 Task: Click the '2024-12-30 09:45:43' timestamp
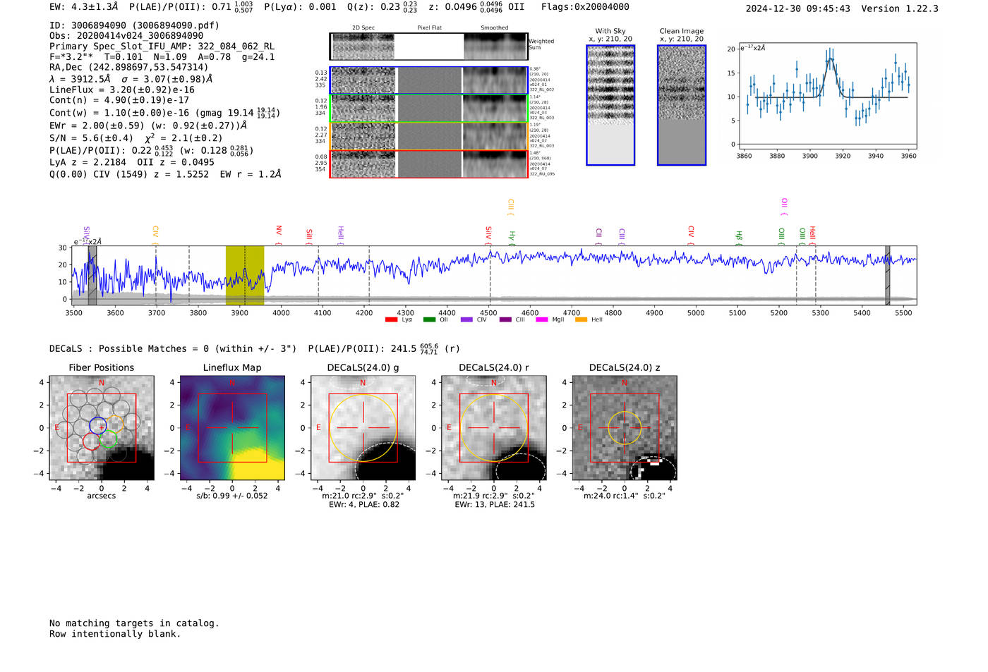[797, 8]
